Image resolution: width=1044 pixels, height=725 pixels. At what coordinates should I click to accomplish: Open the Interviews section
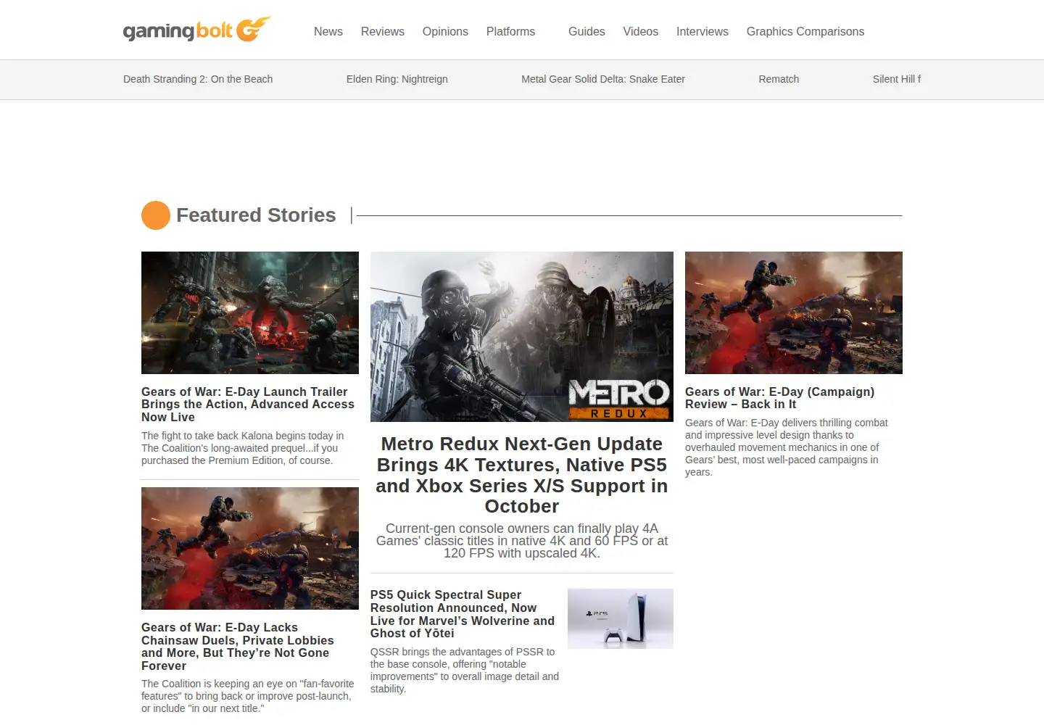703,32
